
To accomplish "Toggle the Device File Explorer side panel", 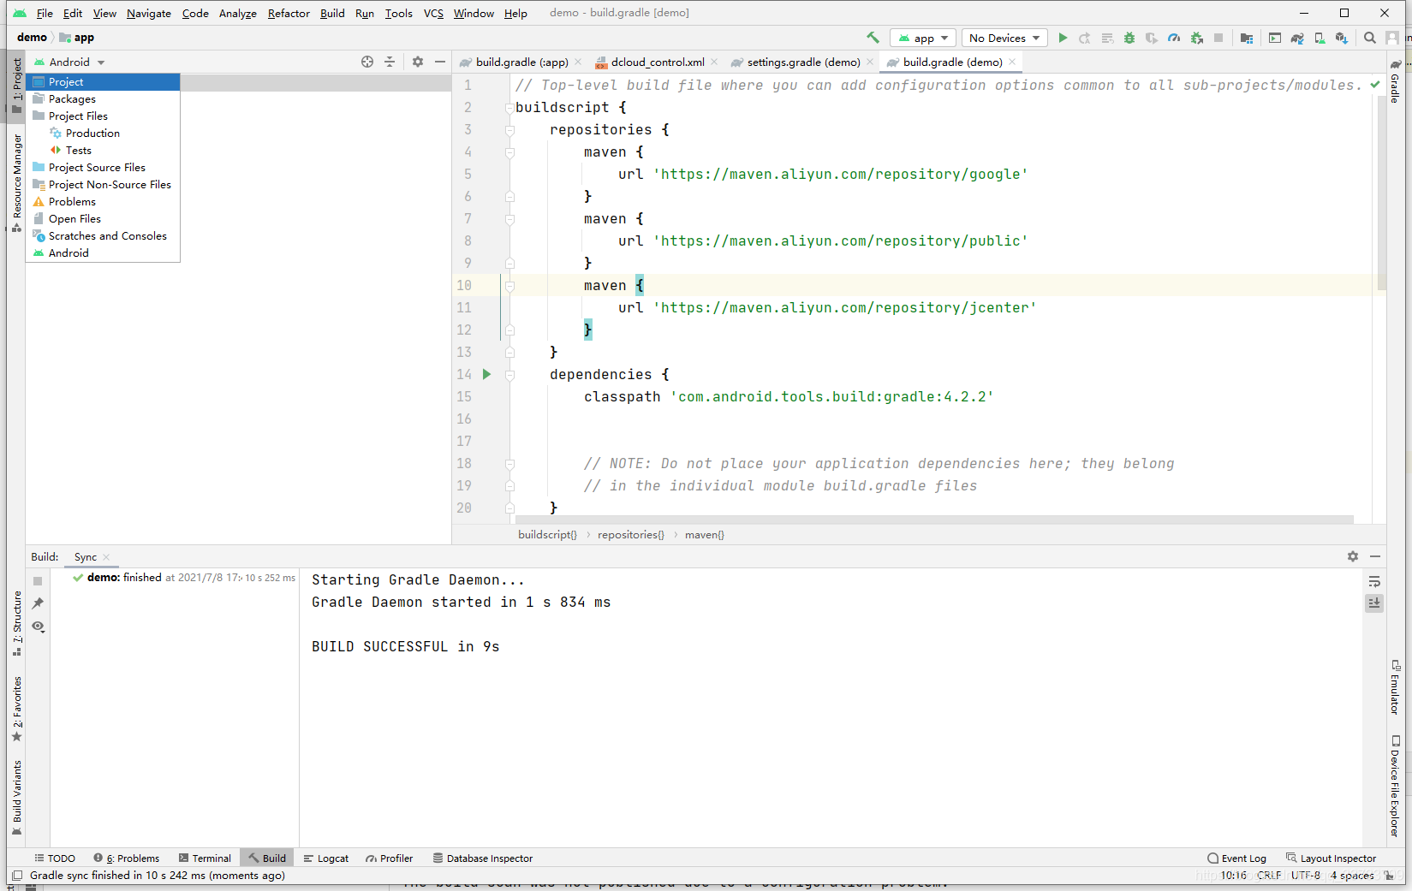I will pyautogui.click(x=1395, y=786).
